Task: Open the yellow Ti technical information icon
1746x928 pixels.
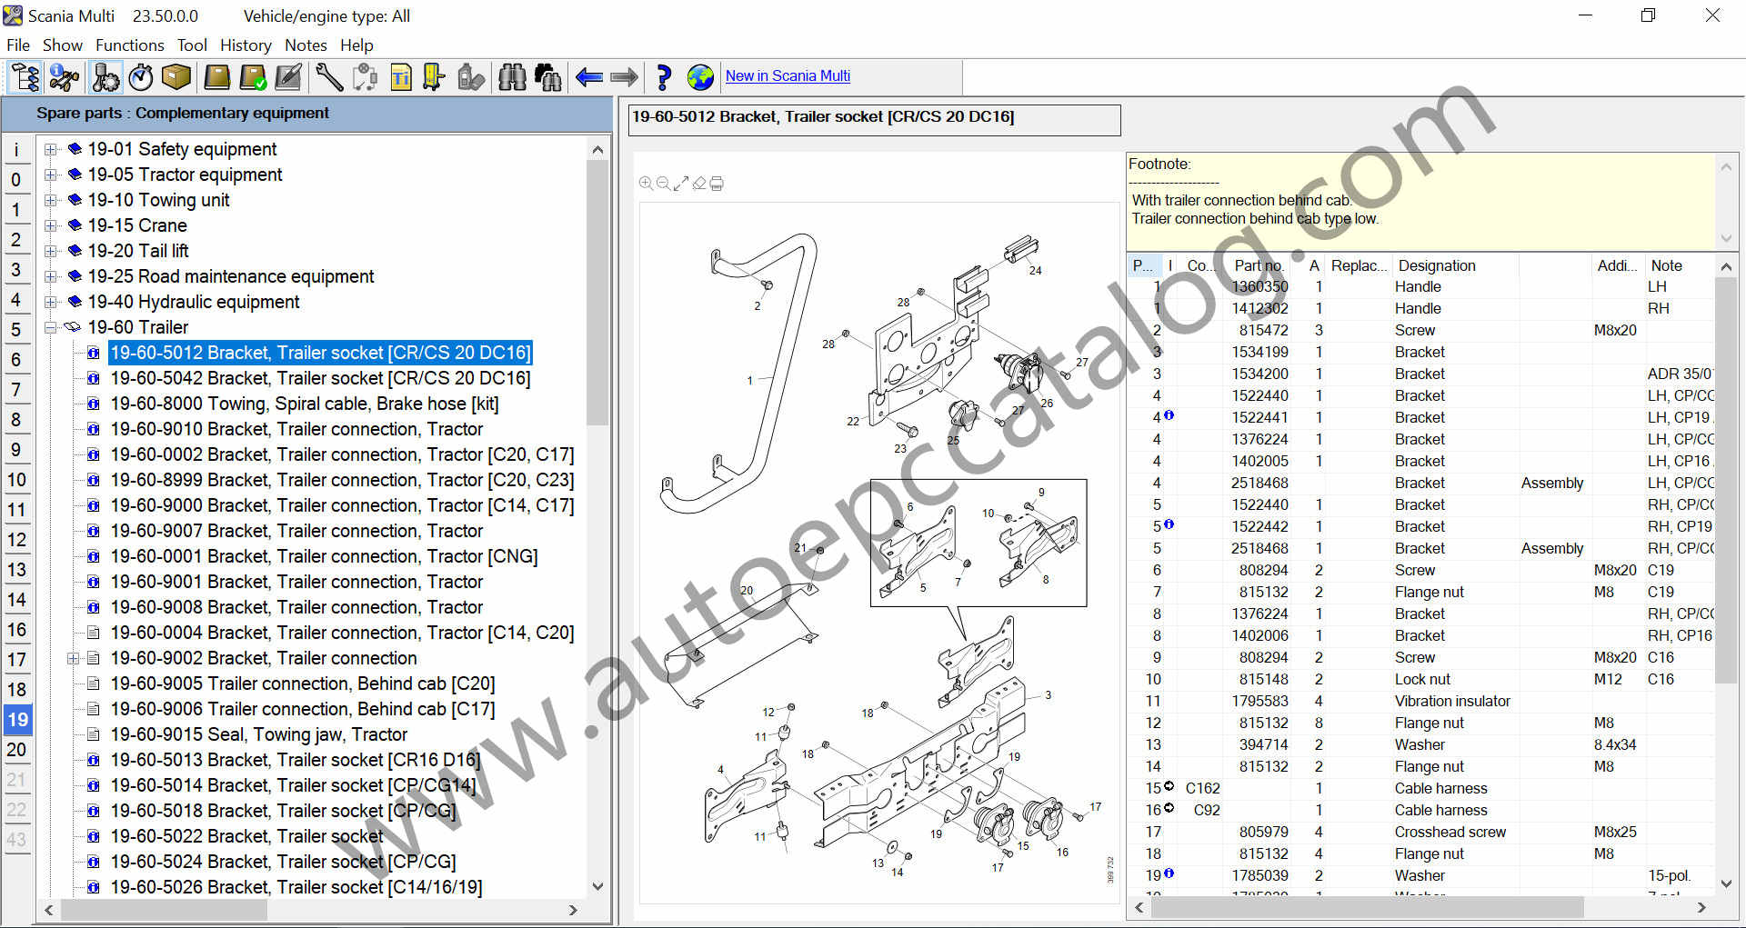Action: coord(401,77)
